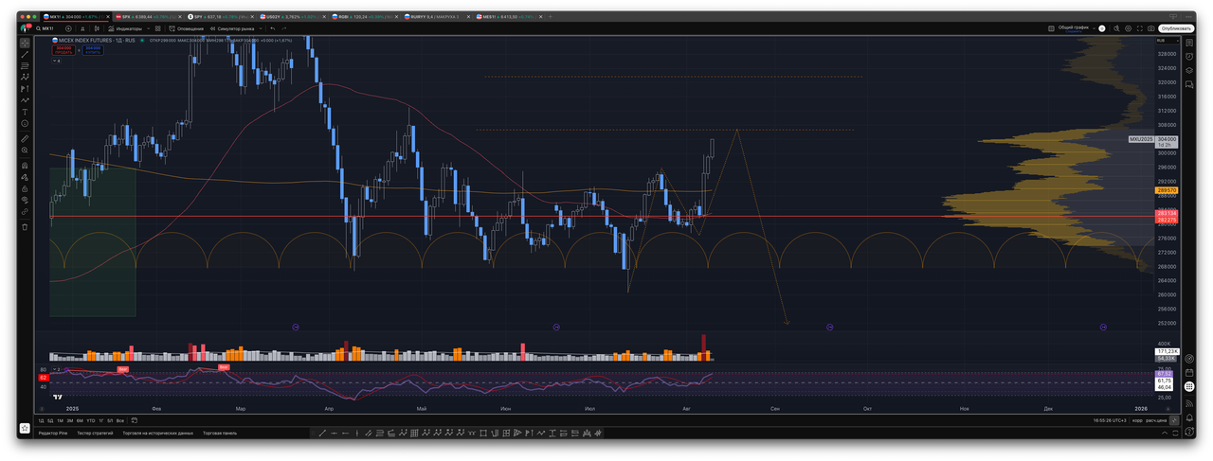
Task: Choose the Text tool in left toolbar
Action: point(25,112)
